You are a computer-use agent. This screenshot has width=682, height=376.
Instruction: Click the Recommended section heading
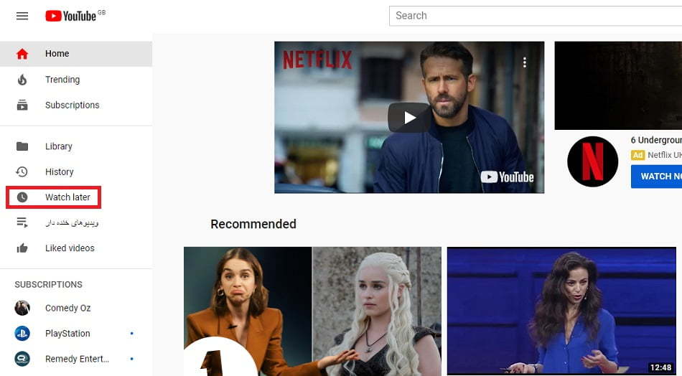(x=253, y=224)
